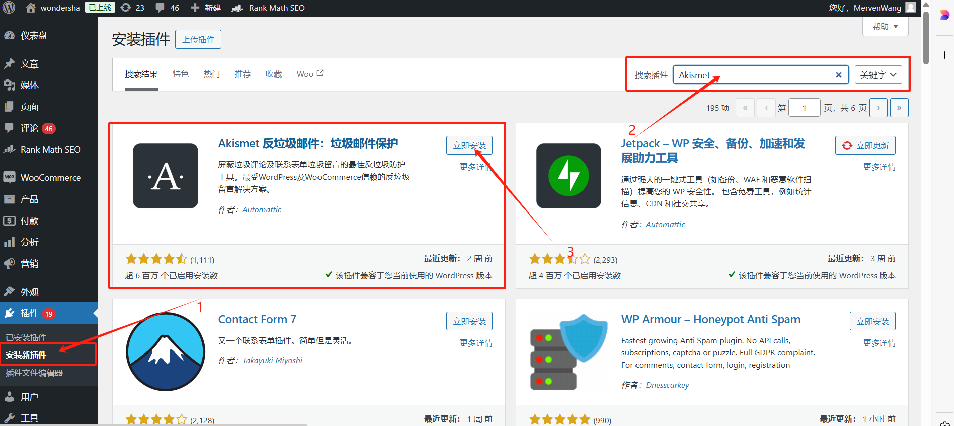Switch to 热门 popular tab
This screenshot has width=954, height=426.
(x=212, y=74)
